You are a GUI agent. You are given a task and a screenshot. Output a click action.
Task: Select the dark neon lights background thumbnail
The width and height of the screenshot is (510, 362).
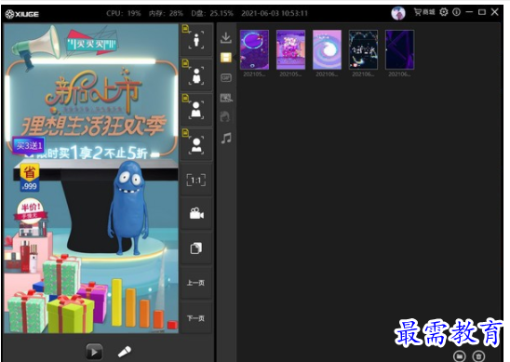(363, 49)
